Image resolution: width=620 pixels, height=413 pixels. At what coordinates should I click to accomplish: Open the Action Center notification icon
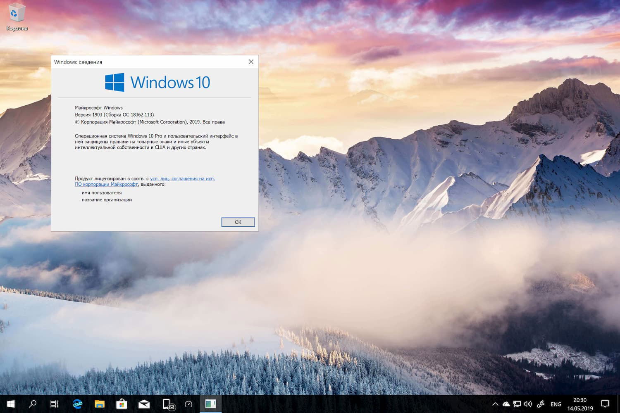tap(604, 404)
